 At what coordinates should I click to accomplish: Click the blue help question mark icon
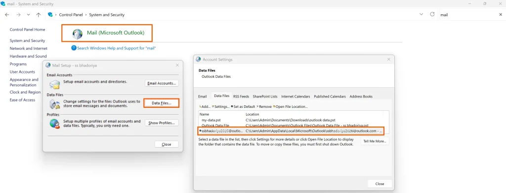coord(74,48)
